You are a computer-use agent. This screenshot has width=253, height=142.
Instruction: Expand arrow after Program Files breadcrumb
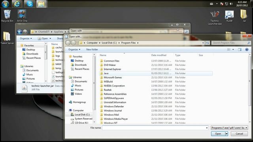coord(138,43)
